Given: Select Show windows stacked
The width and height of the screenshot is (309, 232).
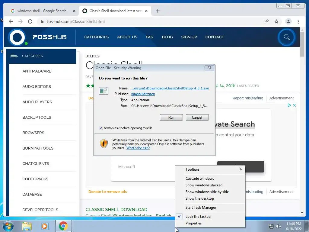Looking at the screenshot, I should click(x=210, y=185).
